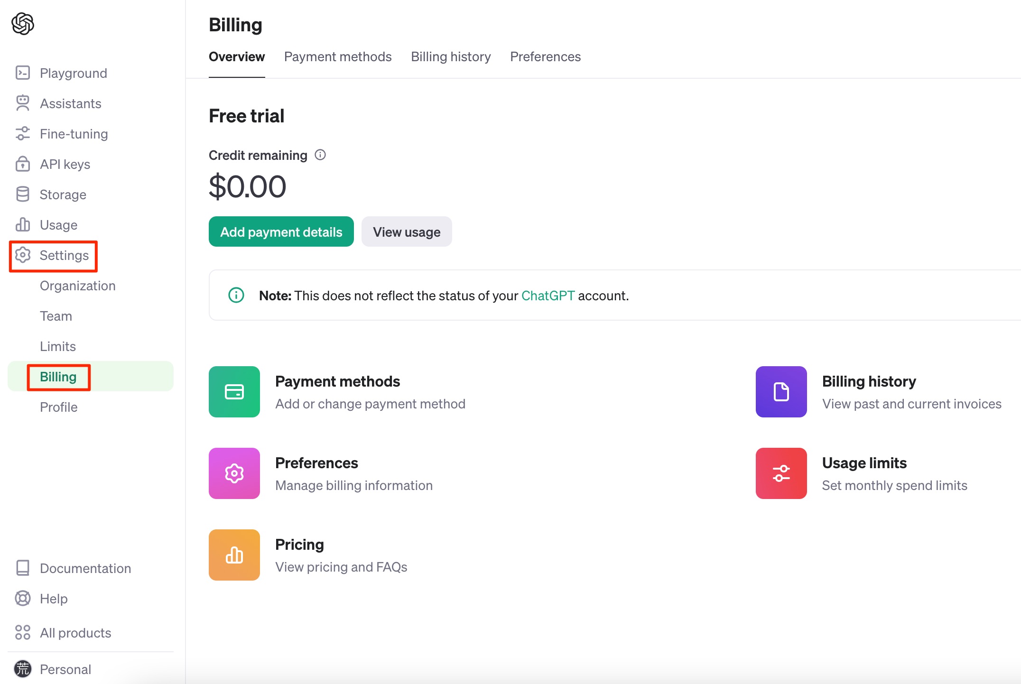Viewport: 1021px width, 684px height.
Task: Open the Playground terminal icon
Action: [x=23, y=73]
